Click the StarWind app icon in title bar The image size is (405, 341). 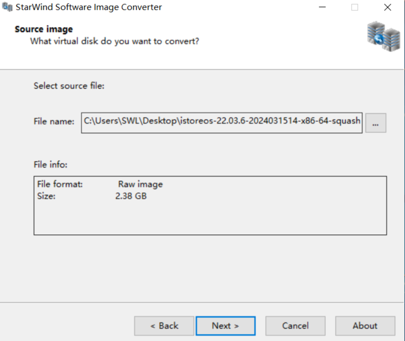[x=7, y=7]
